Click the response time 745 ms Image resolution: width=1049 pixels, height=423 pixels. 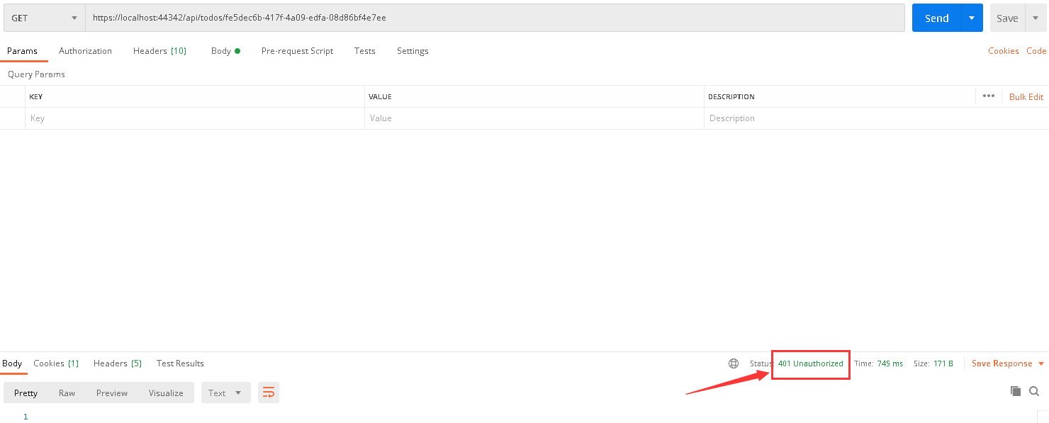coord(890,363)
